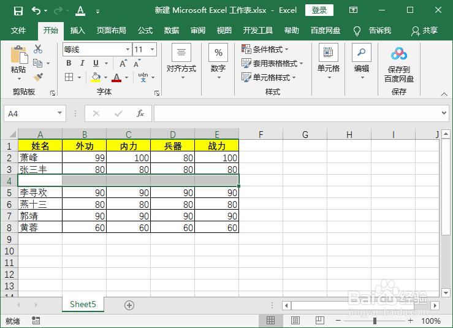Screen dimensions: 453x328
Task: Open the 单元格 cells group
Action: pyautogui.click(x=329, y=61)
